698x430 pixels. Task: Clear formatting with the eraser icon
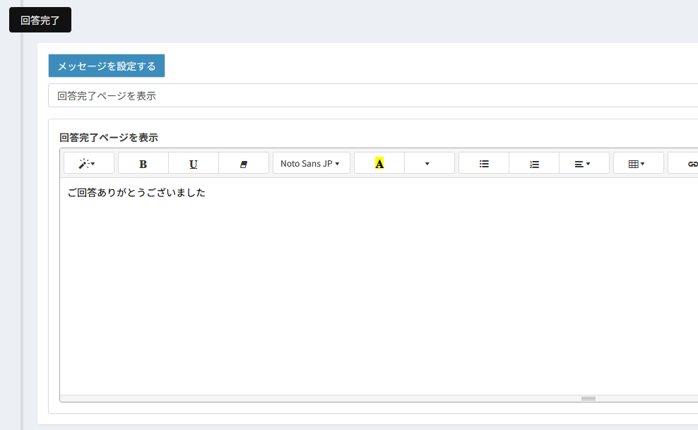pos(244,164)
